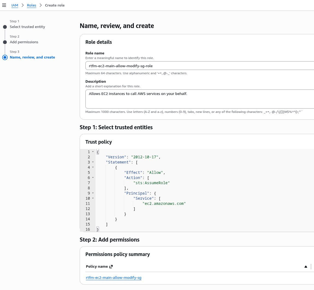Fold the "Principal" block in trust policy
Screen dimensions: 314x290
point(93,193)
